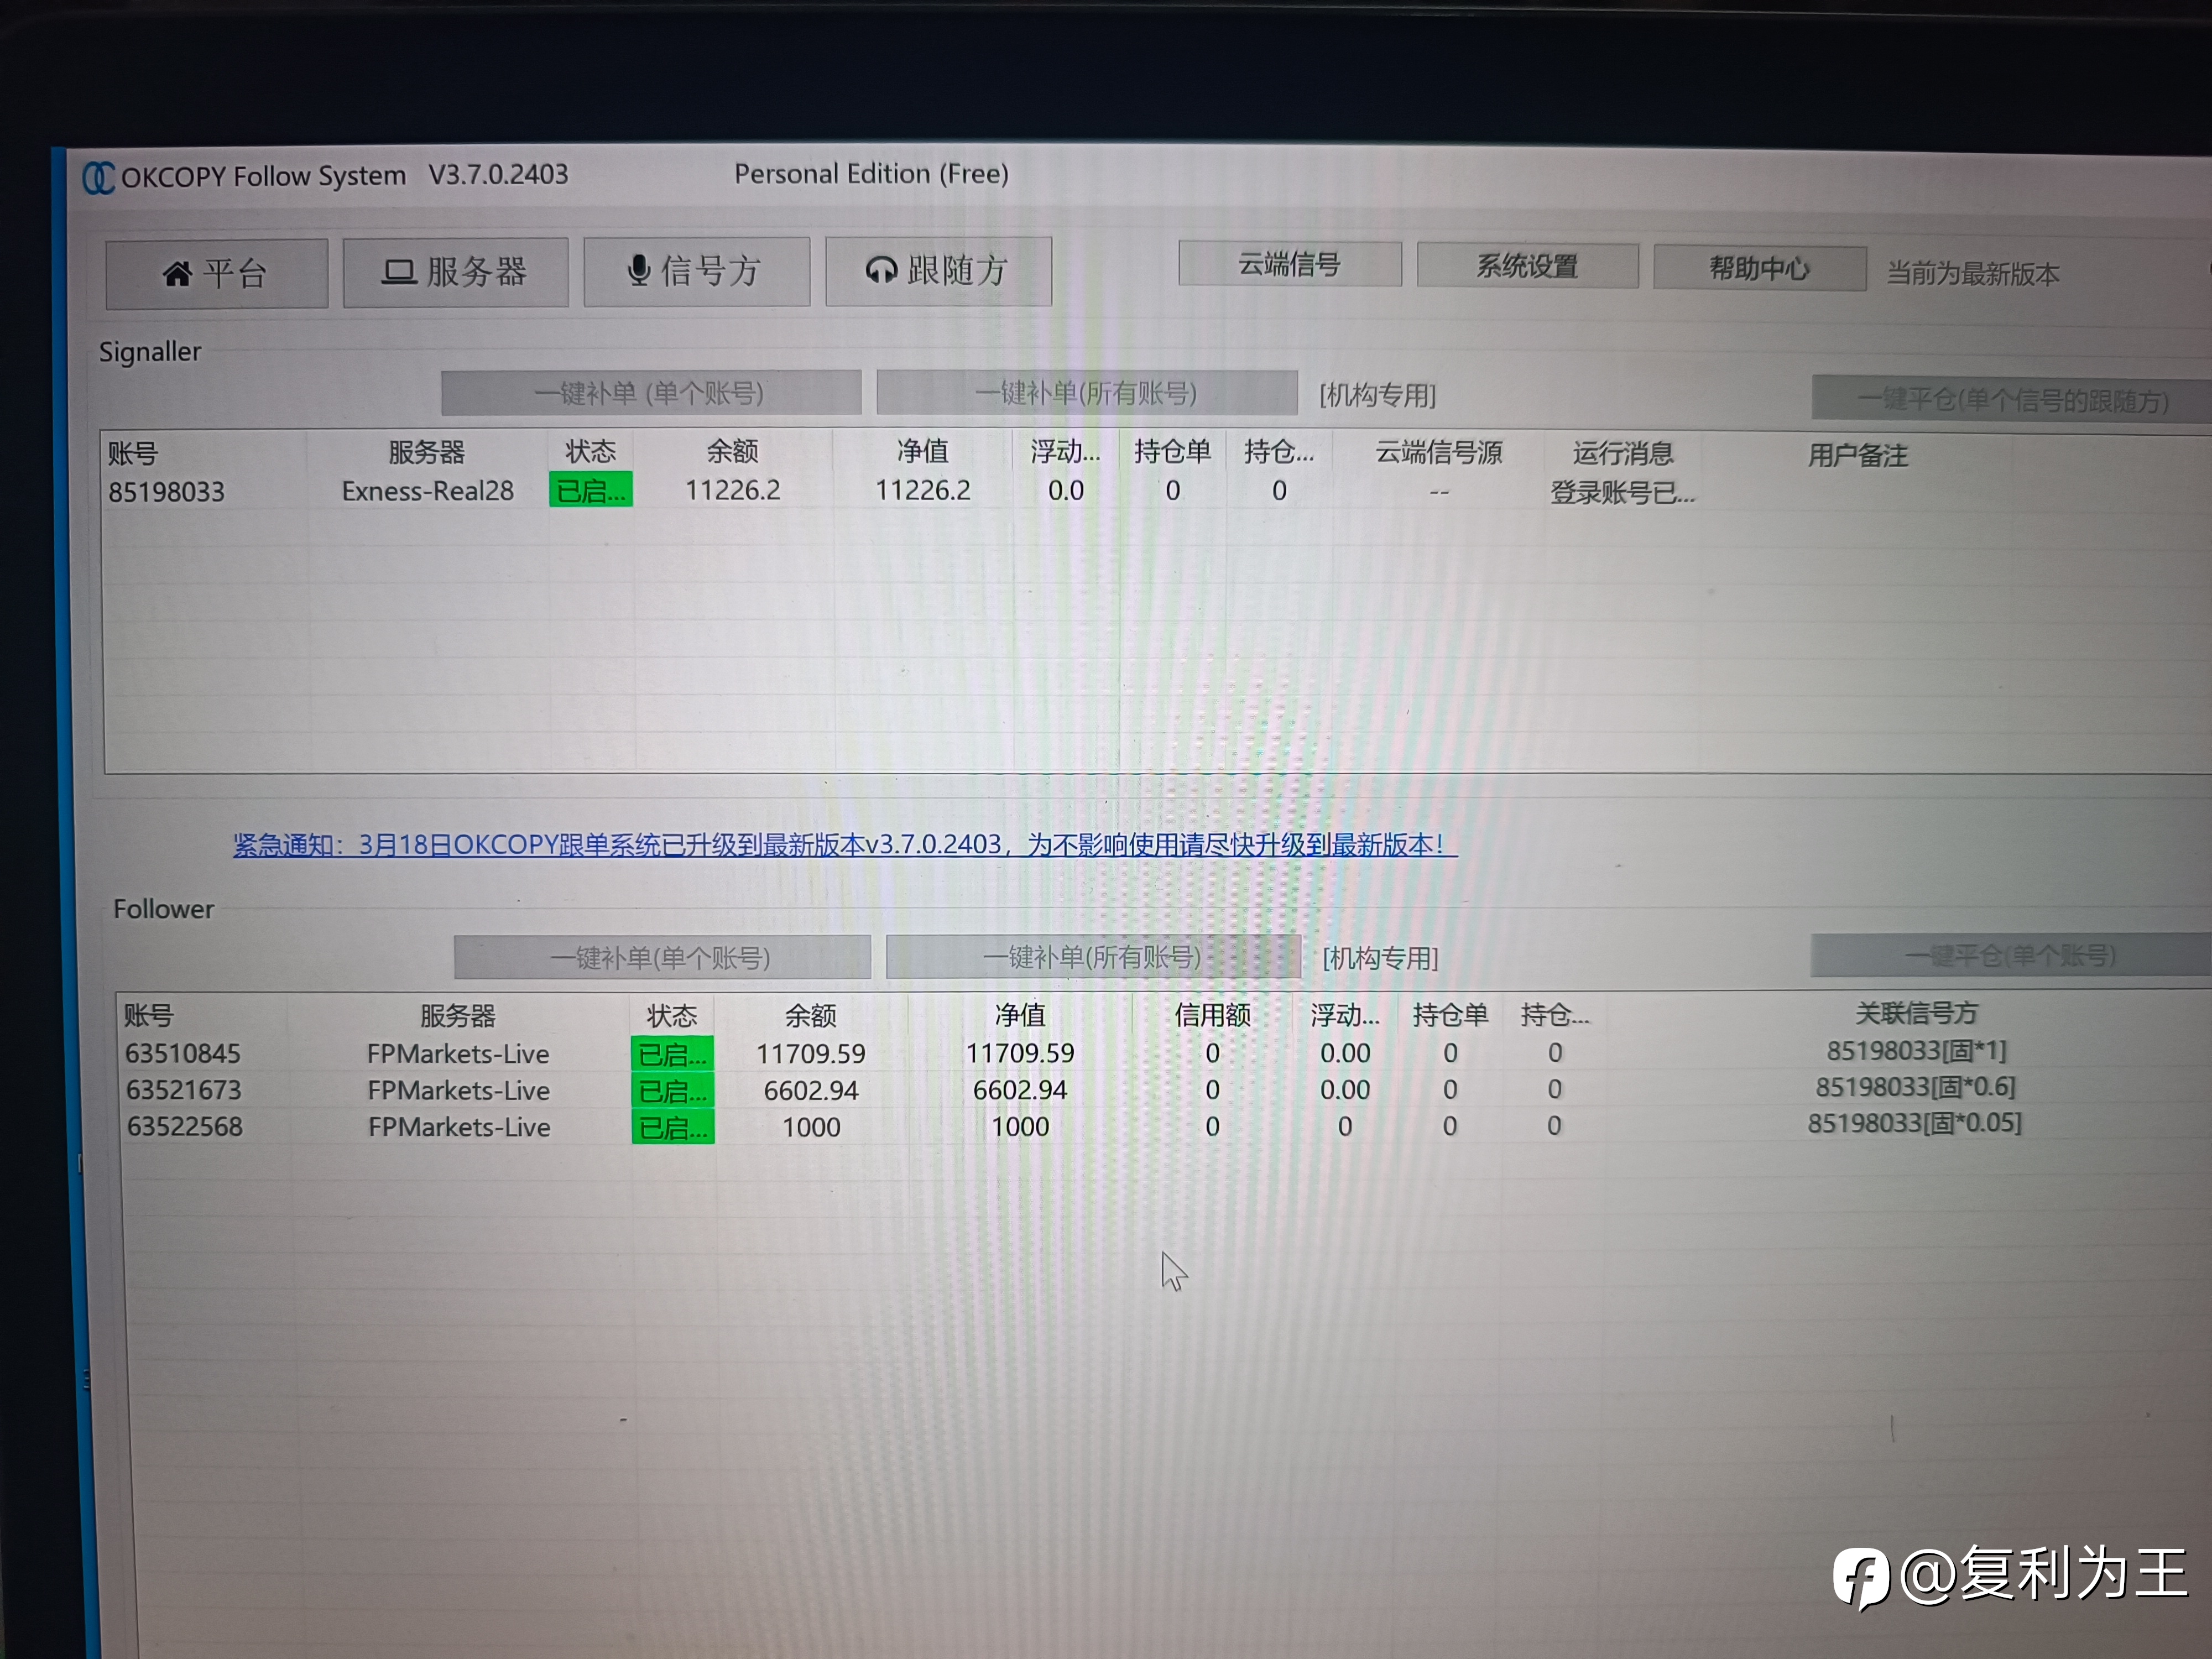Click the OKCOPY logo icon

pyautogui.click(x=98, y=178)
